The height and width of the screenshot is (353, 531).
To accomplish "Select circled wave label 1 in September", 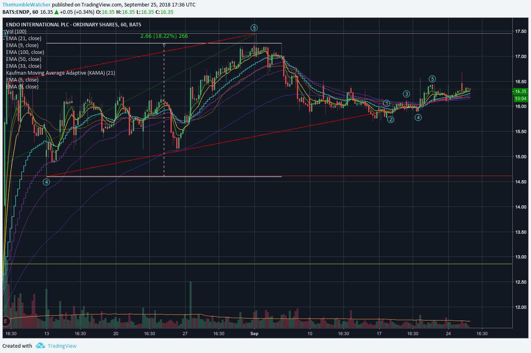I will pyautogui.click(x=387, y=103).
